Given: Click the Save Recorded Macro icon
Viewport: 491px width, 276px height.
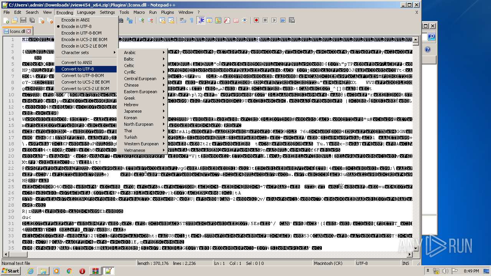Looking at the screenshot, I should tap(292, 20).
